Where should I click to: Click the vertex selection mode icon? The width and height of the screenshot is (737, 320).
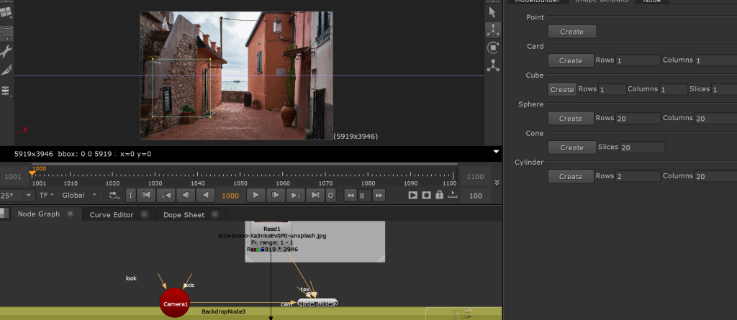tap(493, 65)
